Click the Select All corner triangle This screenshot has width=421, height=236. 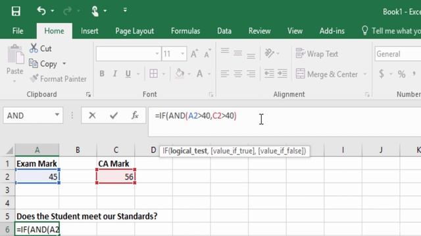[10, 150]
